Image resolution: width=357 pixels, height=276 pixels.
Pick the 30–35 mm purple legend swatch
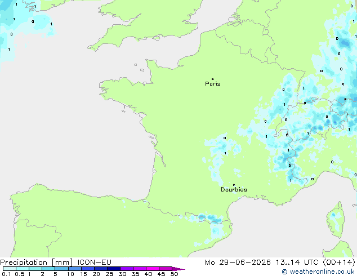(x=127, y=269)
